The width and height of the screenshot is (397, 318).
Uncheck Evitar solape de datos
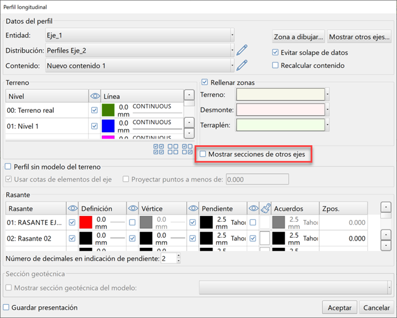275,53
